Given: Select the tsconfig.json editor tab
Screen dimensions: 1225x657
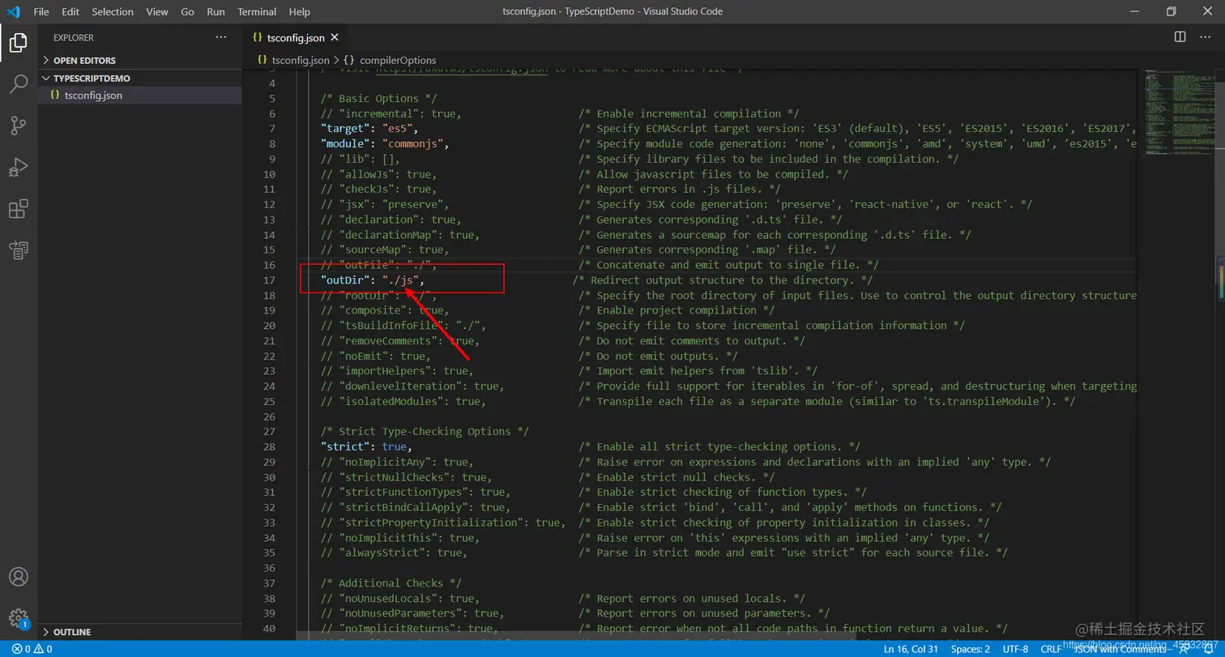Looking at the screenshot, I should tap(295, 37).
